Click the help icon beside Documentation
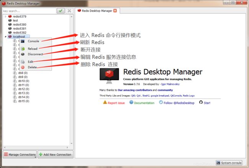The image size is (249, 168). click(131, 102)
